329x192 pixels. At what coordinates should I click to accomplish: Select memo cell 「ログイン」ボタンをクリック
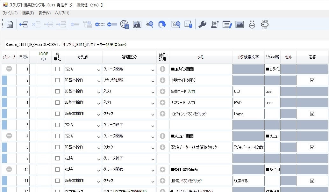pos(201,114)
